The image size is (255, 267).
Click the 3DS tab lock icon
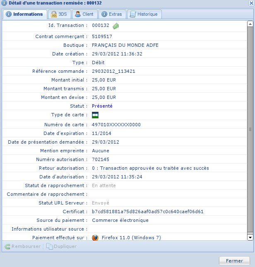coord(54,14)
